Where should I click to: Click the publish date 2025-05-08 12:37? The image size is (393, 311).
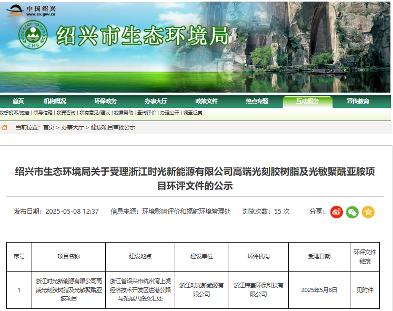[x=72, y=212]
